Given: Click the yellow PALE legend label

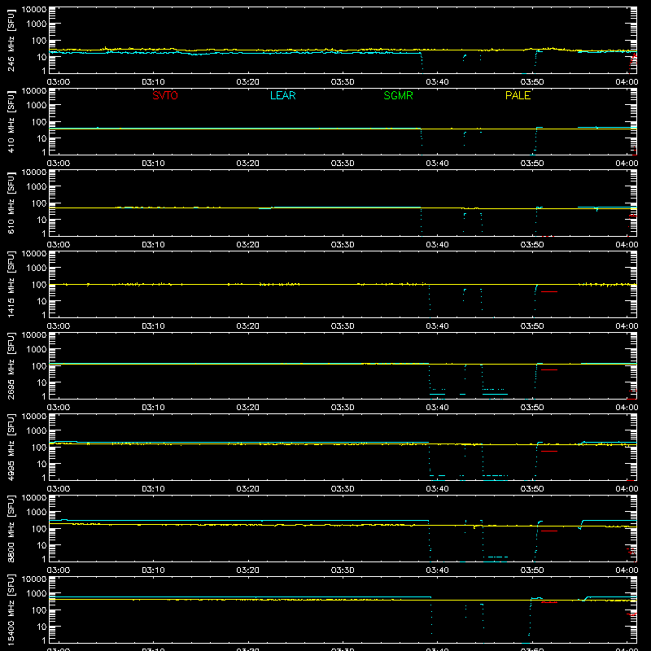Looking at the screenshot, I should 518,95.
